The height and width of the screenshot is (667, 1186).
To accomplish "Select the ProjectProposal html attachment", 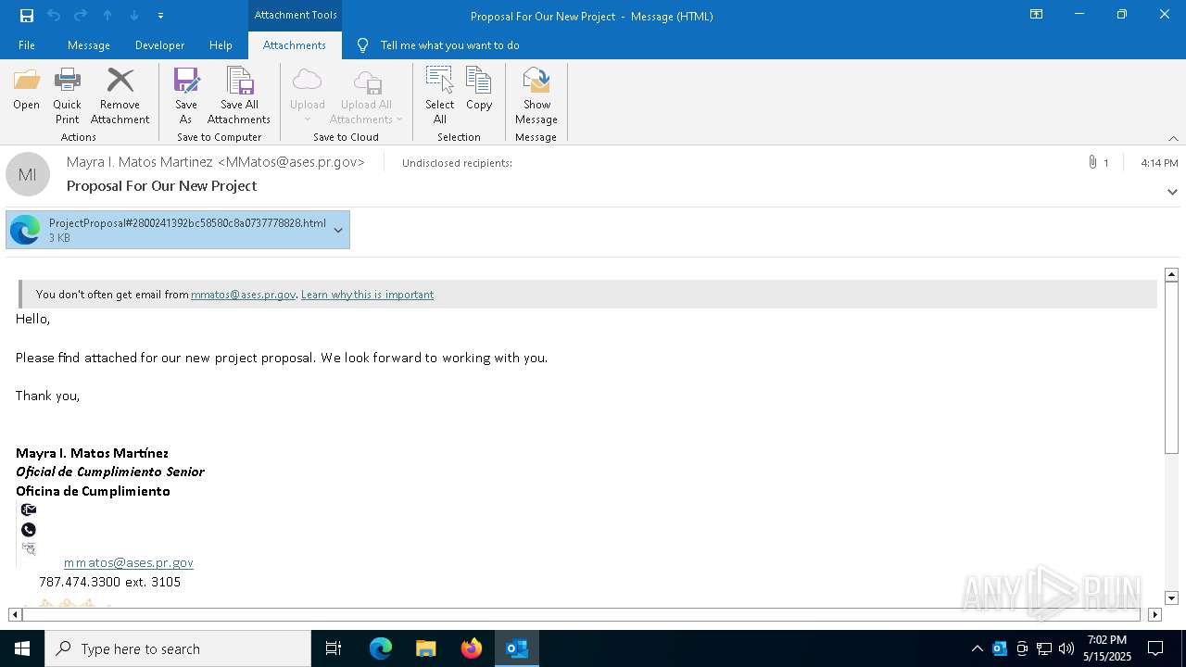I will 178,230.
